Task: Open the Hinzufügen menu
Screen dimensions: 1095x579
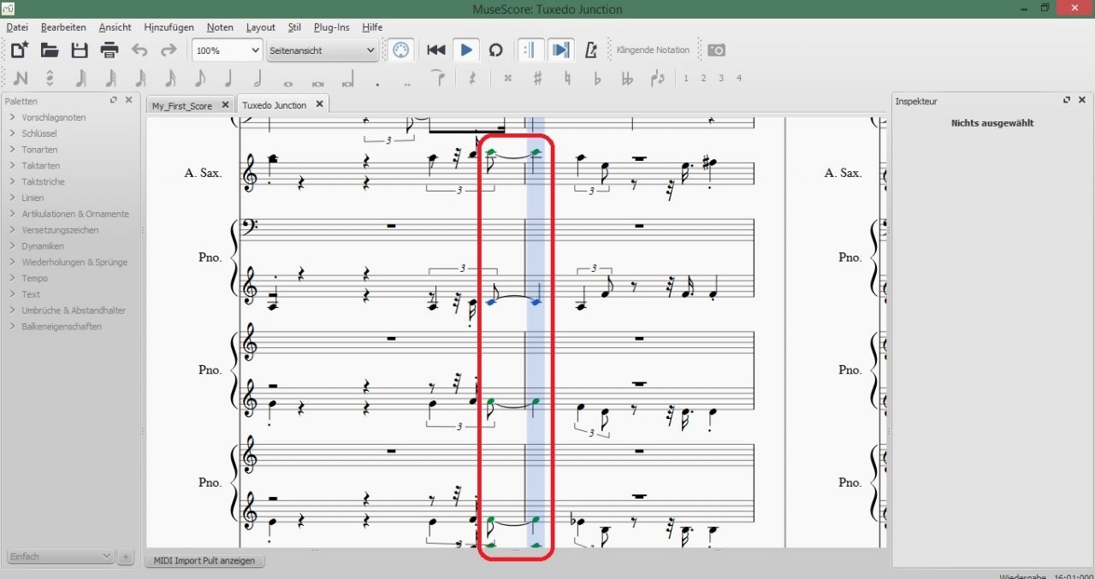Action: 169,27
